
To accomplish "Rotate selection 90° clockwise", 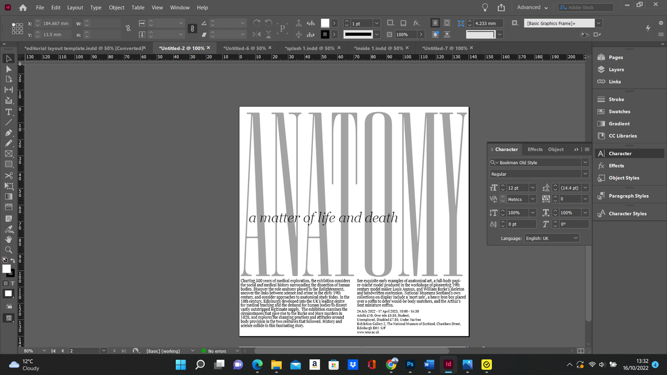I will click(x=256, y=24).
